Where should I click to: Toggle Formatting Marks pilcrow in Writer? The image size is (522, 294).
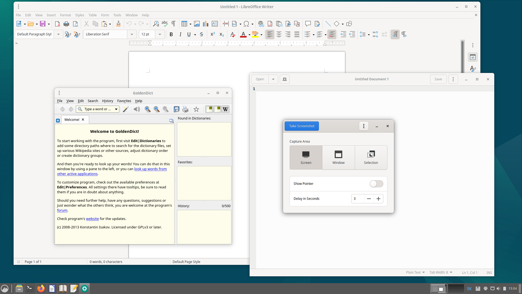point(173,24)
